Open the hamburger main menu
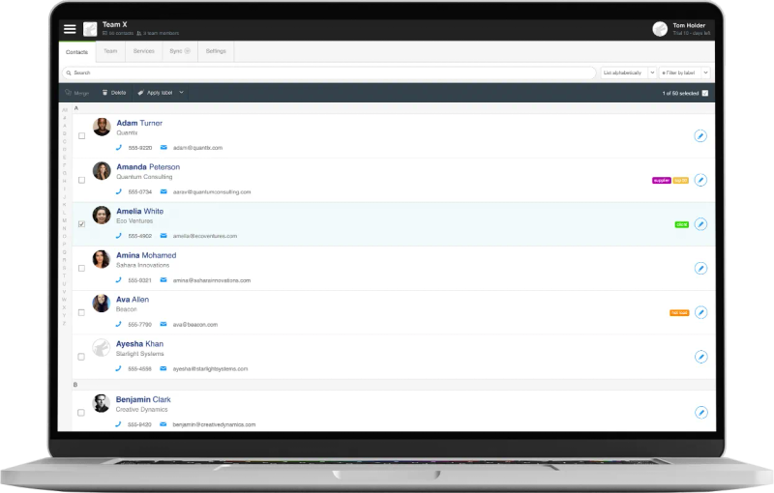The height and width of the screenshot is (493, 774). point(70,29)
